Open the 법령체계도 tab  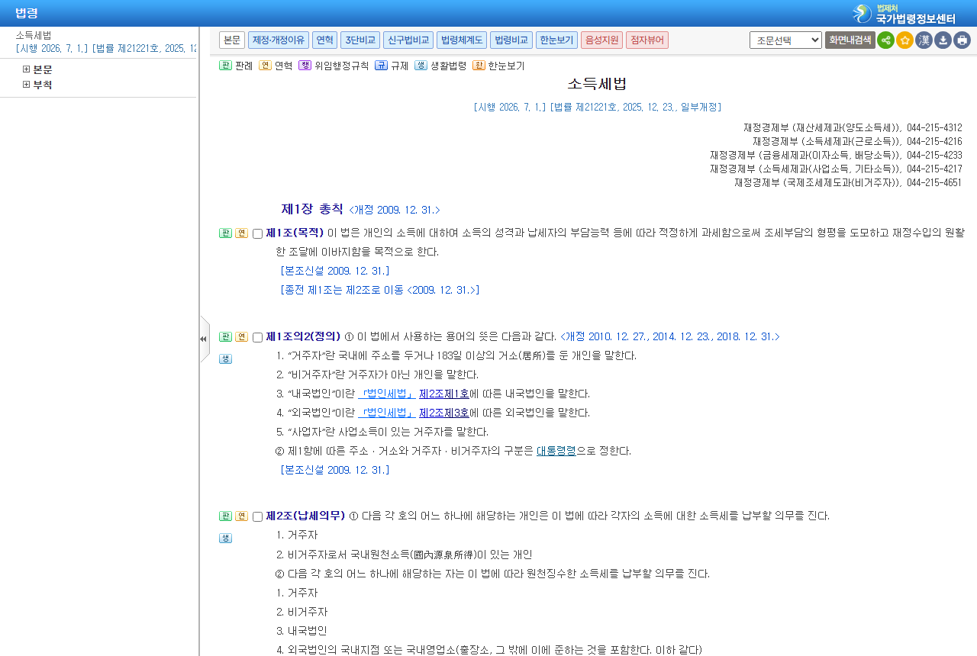(x=462, y=40)
